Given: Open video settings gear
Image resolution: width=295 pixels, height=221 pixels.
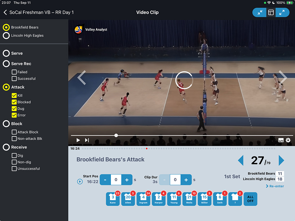Looking at the screenshot, I should [288, 140].
